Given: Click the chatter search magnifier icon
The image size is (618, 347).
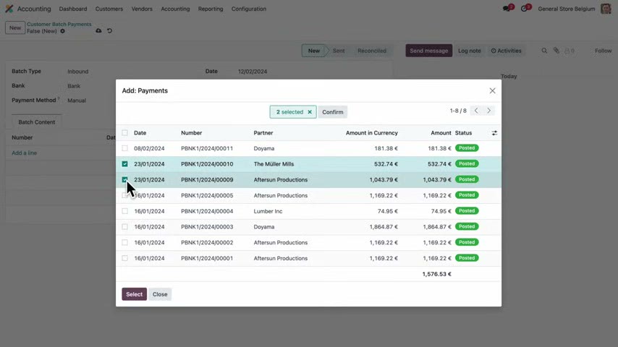Looking at the screenshot, I should (544, 51).
